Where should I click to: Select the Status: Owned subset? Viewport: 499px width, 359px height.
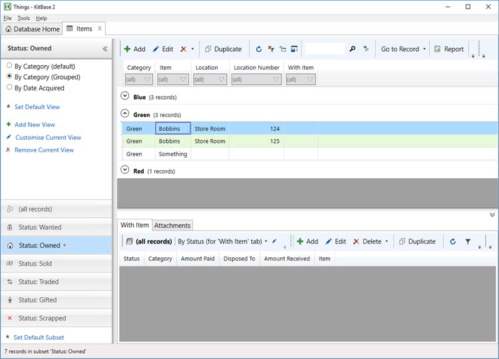[x=57, y=245]
